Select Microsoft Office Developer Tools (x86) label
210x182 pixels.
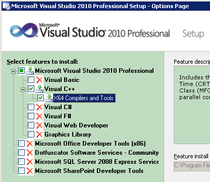point(90,144)
